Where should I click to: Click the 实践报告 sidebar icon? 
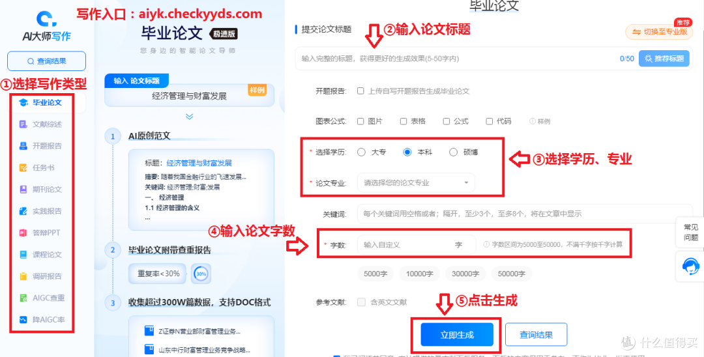[x=23, y=211]
